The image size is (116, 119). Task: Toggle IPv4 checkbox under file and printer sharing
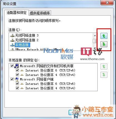pyautogui.click(x=17, y=75)
